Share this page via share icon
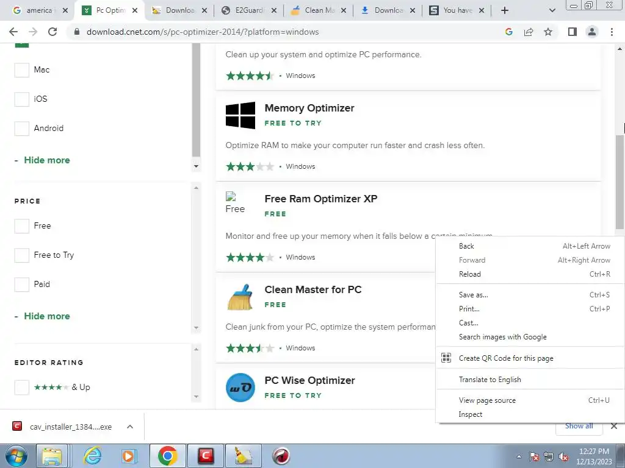Screen dimensions: 625x468 (x=529, y=32)
